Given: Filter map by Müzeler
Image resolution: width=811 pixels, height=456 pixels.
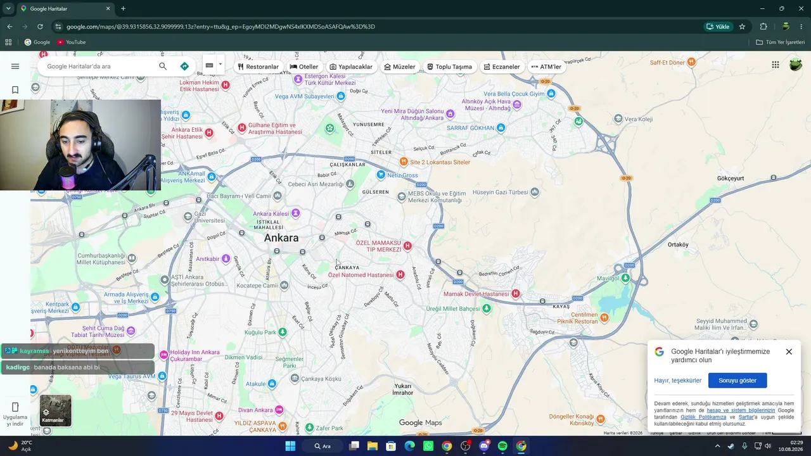Looking at the screenshot, I should pos(400,66).
